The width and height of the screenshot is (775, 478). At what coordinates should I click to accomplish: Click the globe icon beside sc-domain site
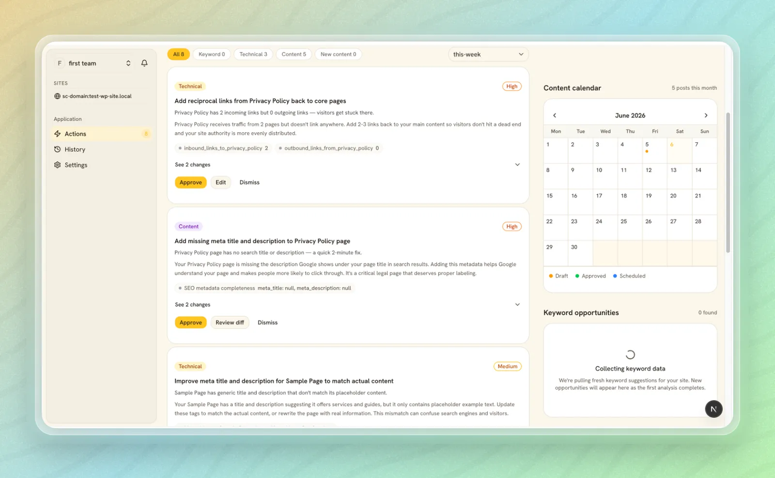coord(57,96)
